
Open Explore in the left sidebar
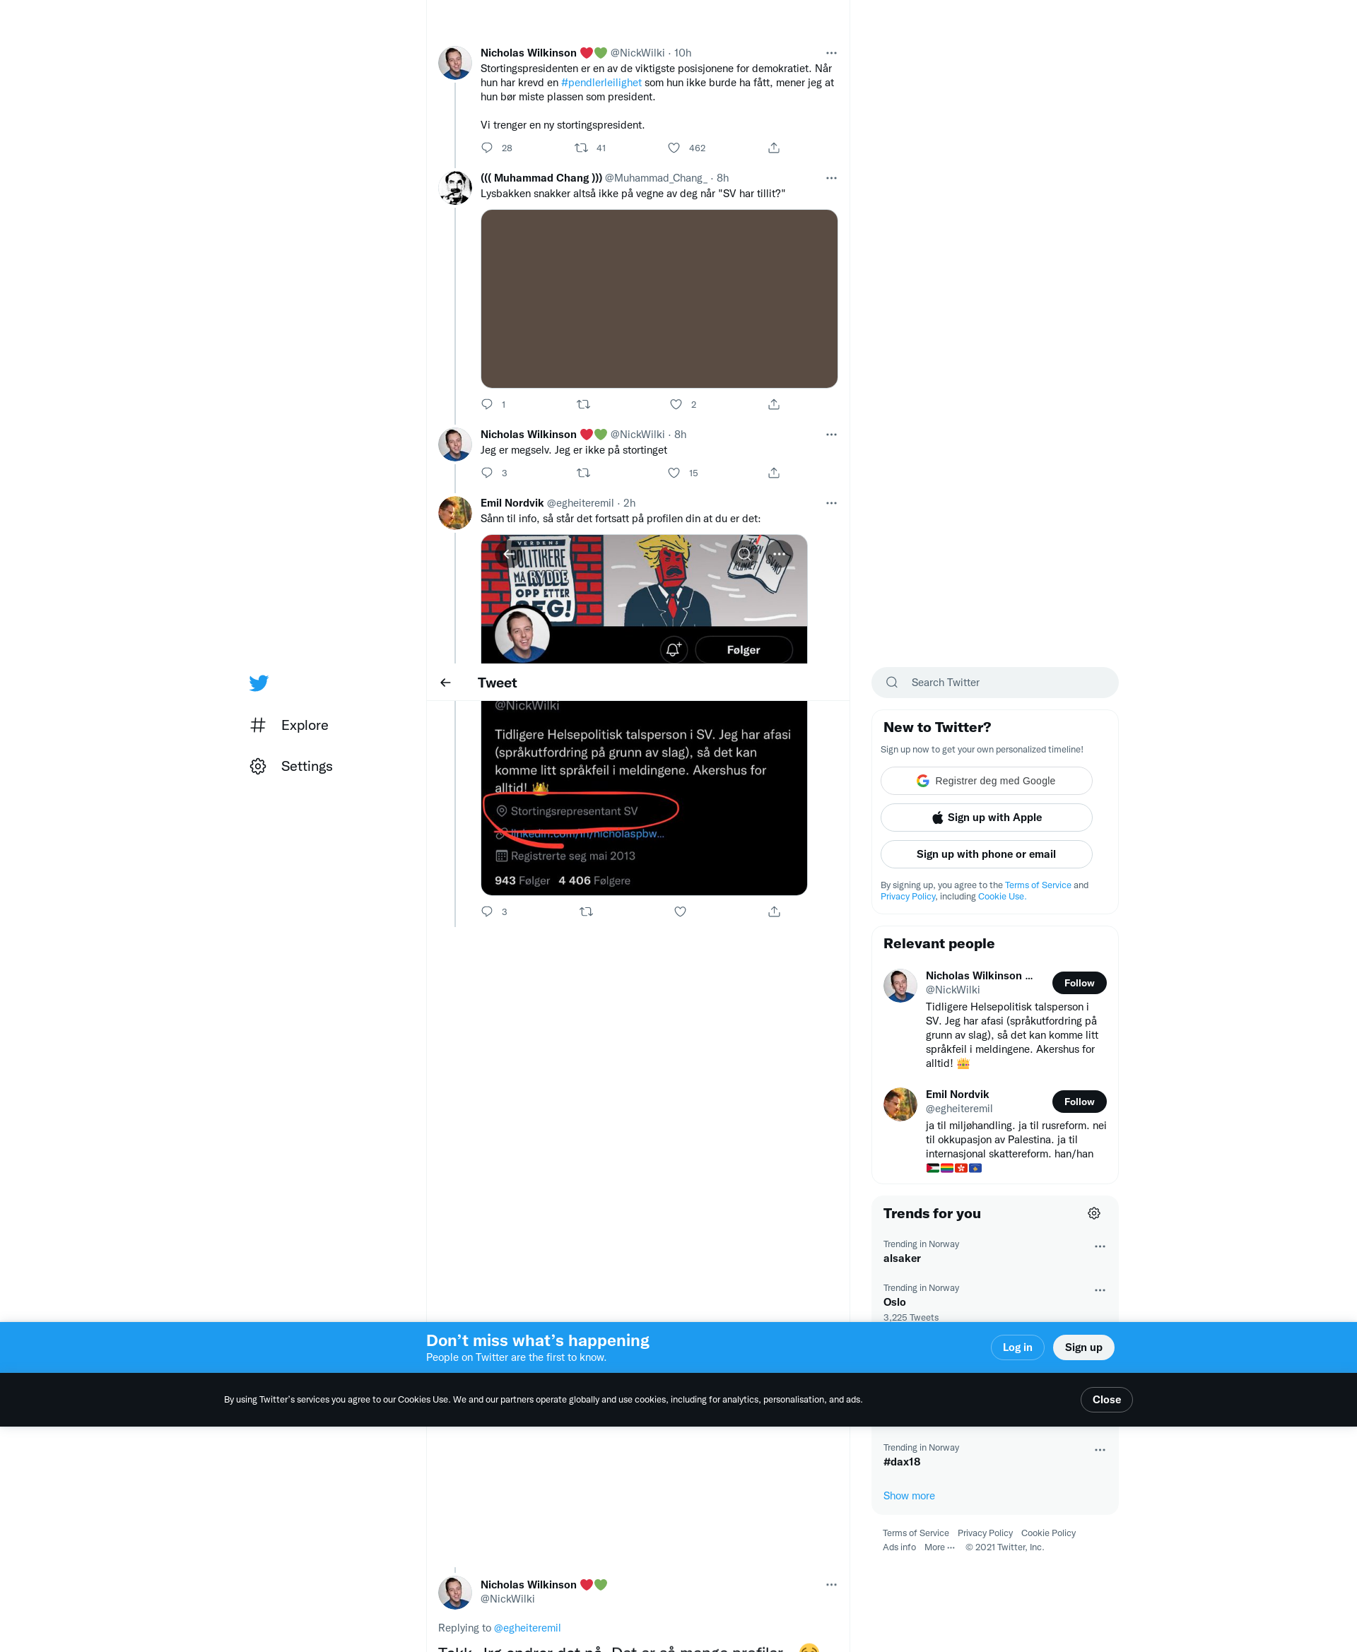tap(289, 725)
